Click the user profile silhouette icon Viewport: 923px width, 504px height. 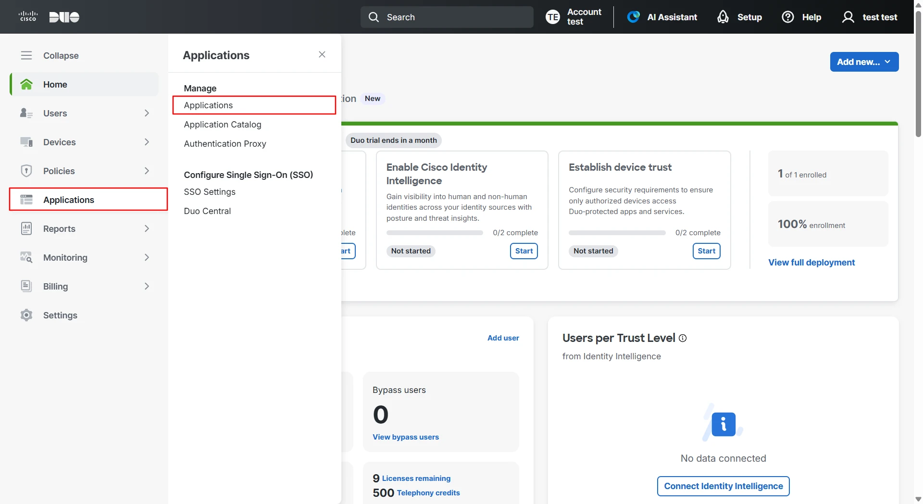tap(848, 17)
